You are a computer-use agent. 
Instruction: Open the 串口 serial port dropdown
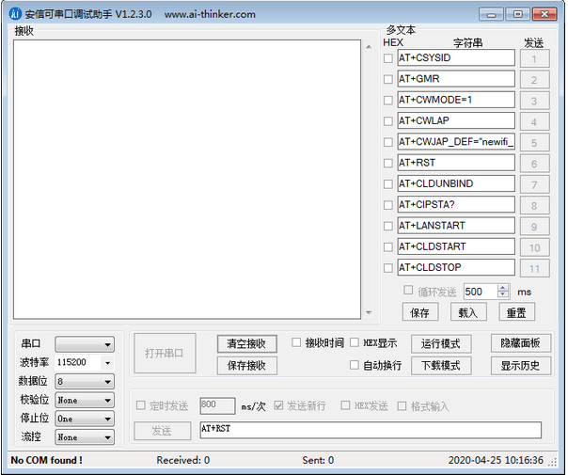click(x=85, y=344)
